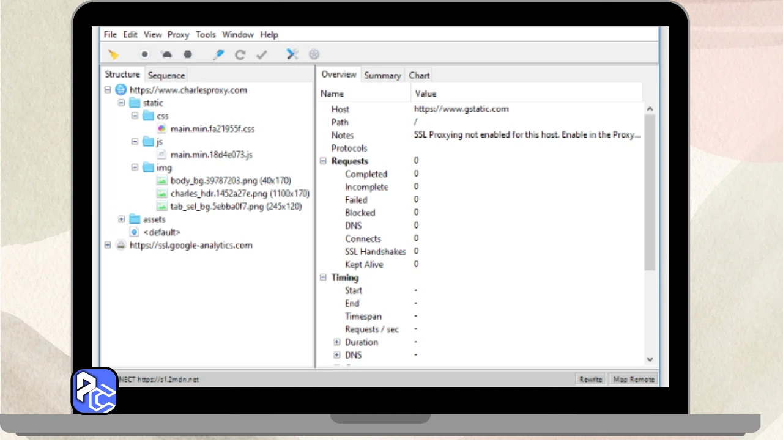Select the main.min.fa21955f.css file icon
Viewport: 783px width, 440px height.
coord(161,129)
